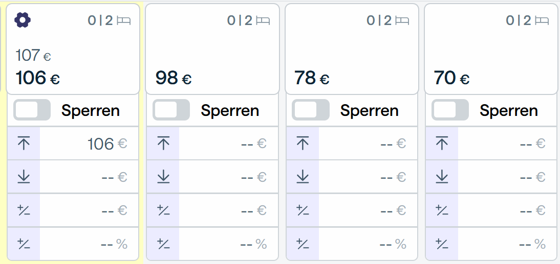The image size is (560, 264).
Task: Click percent adjustment field in 78 € column
Action: coord(368,244)
